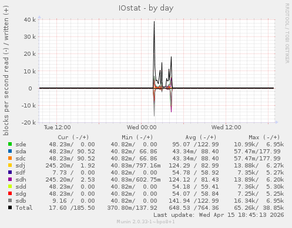Click the lime sdd legend color swatch
Image resolution: width=292 pixels, height=228 pixels.
click(10, 186)
